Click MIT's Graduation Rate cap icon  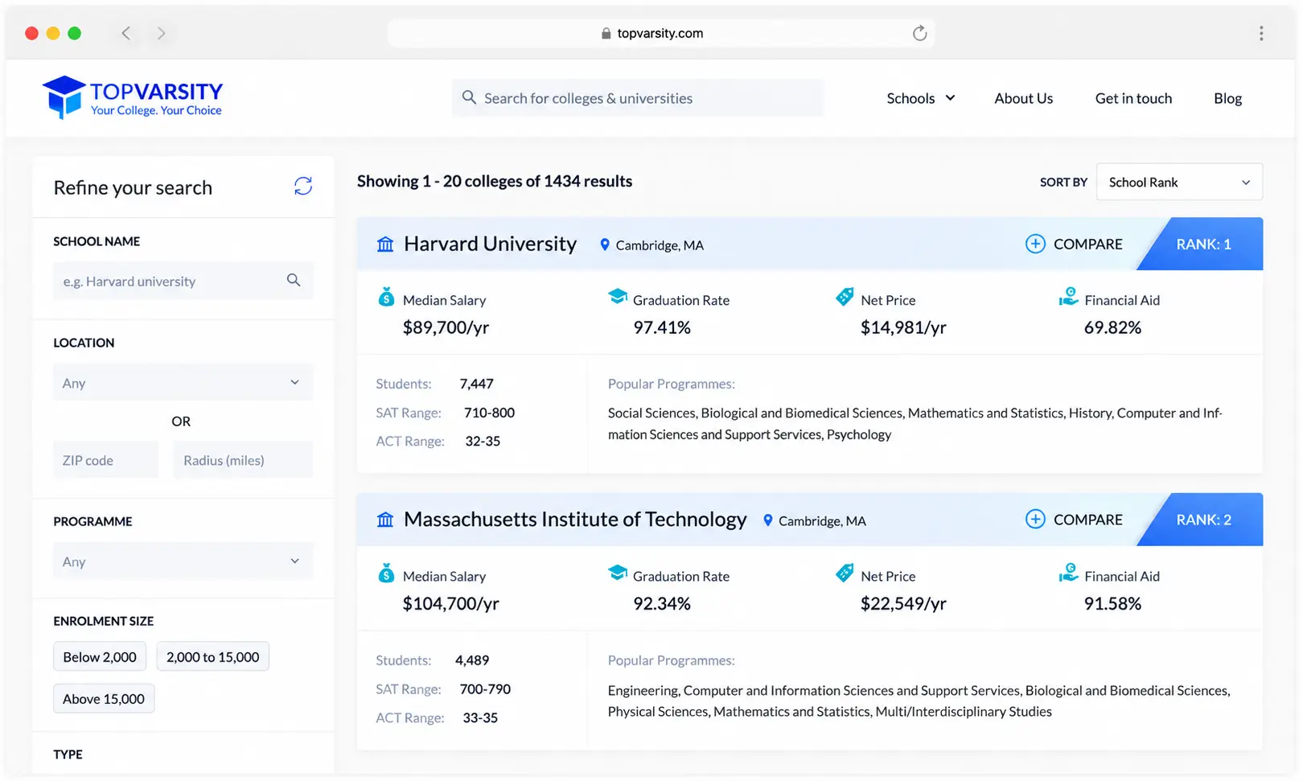tap(618, 573)
